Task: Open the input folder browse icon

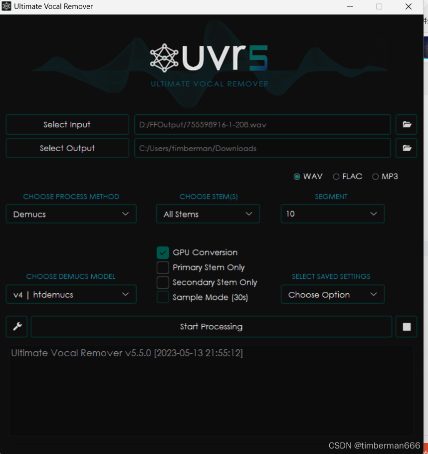Action: [406, 125]
